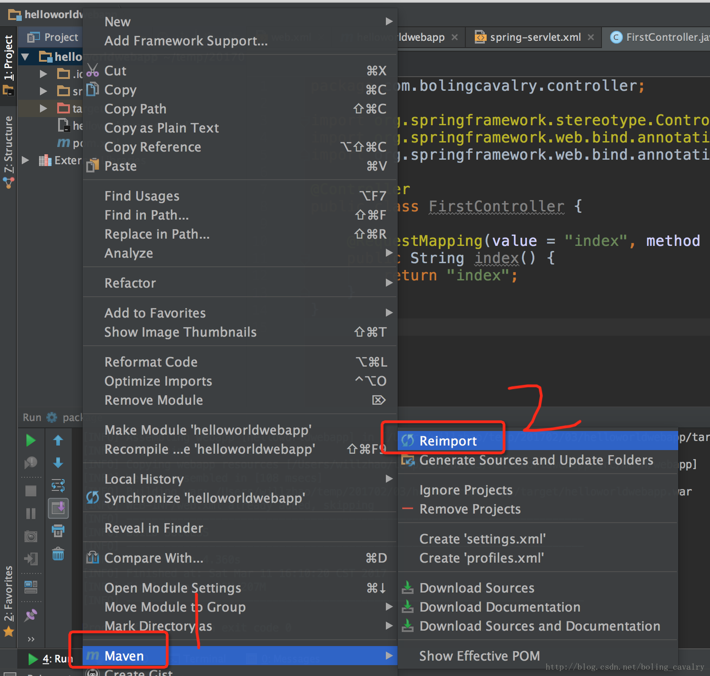Choose Show Effective POM
This screenshot has width=710, height=676.
(x=538, y=656)
